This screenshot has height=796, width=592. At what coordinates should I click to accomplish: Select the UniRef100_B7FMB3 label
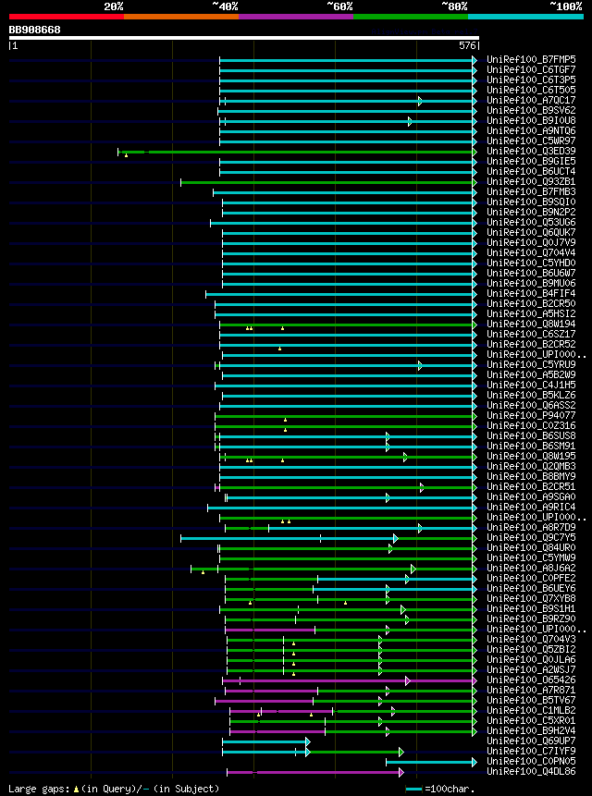(x=531, y=191)
